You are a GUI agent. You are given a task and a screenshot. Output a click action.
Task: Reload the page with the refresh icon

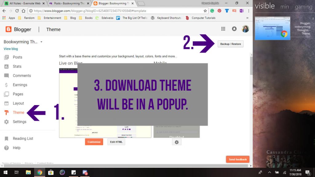click(17, 10)
